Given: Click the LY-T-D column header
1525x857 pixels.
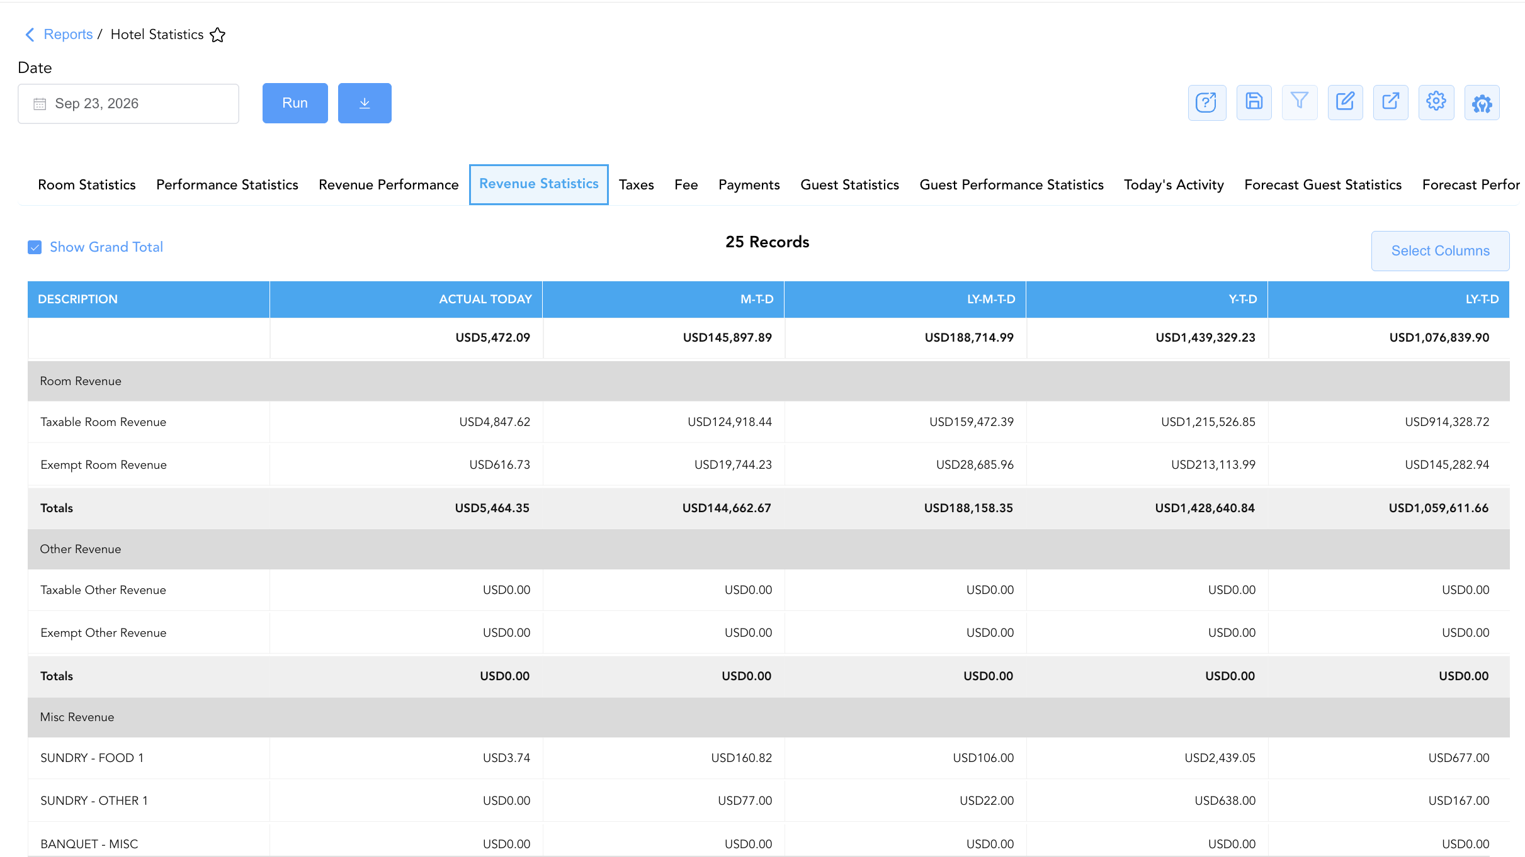Looking at the screenshot, I should click(1388, 300).
